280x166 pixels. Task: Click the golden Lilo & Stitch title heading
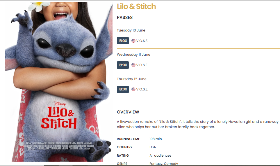136,6
